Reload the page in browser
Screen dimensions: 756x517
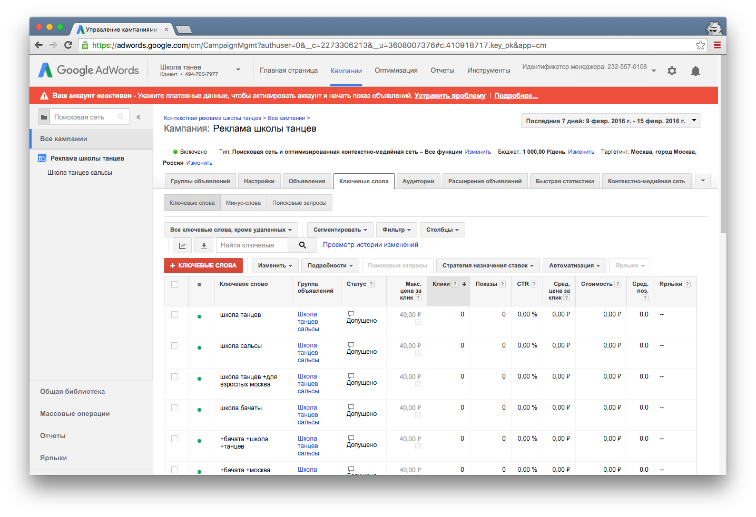pos(68,45)
